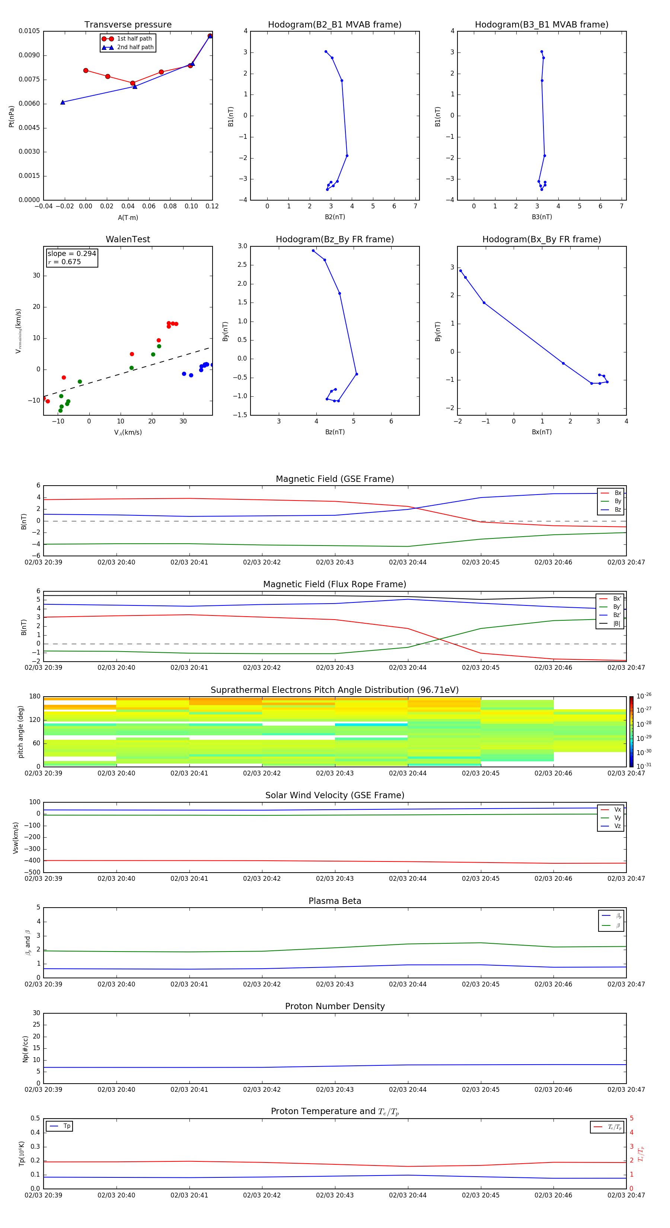Image resolution: width=670 pixels, height=1228 pixels.
Task: Click the 'WalenTest' plot title
Action: pos(128,239)
